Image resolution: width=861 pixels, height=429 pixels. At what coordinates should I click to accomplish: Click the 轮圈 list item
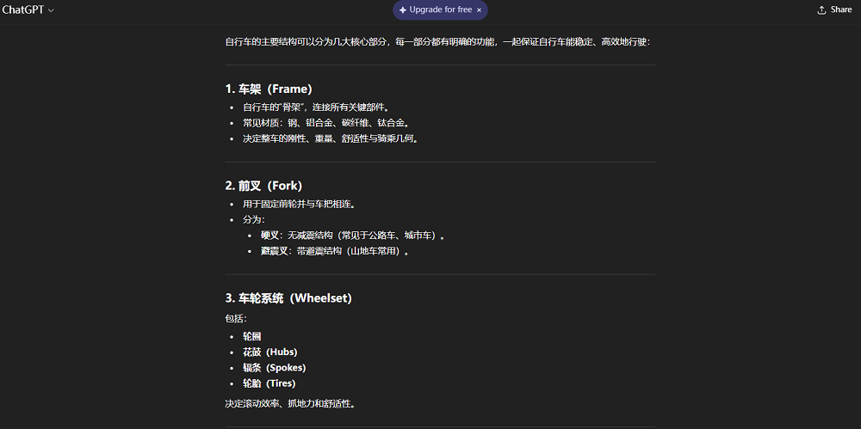coord(251,336)
